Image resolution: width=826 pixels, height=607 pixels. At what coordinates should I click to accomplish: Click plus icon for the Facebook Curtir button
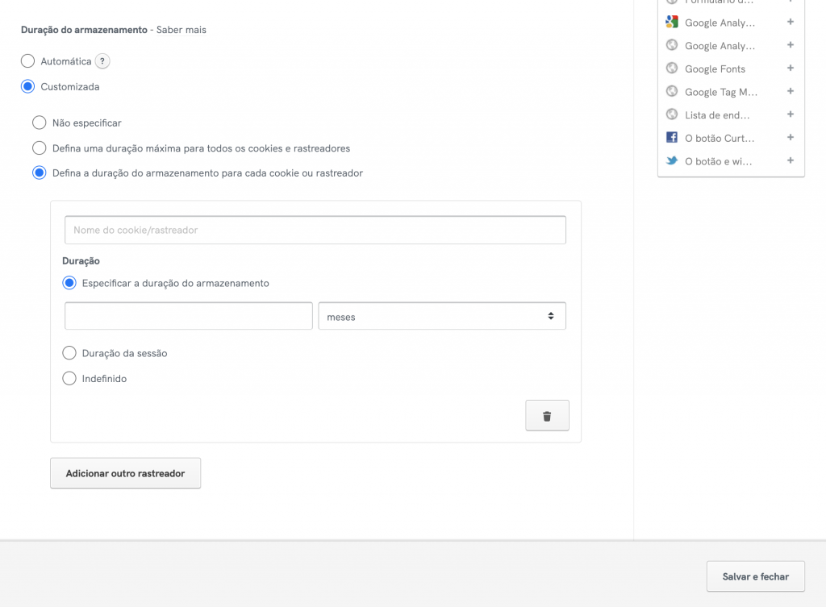click(x=791, y=138)
